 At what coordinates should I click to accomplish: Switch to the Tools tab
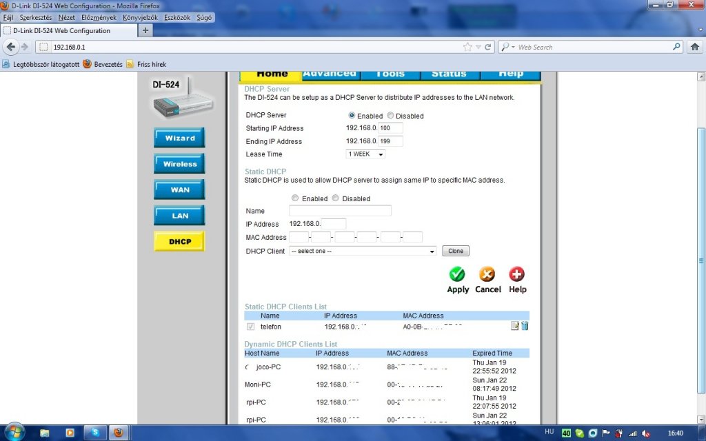click(x=390, y=75)
